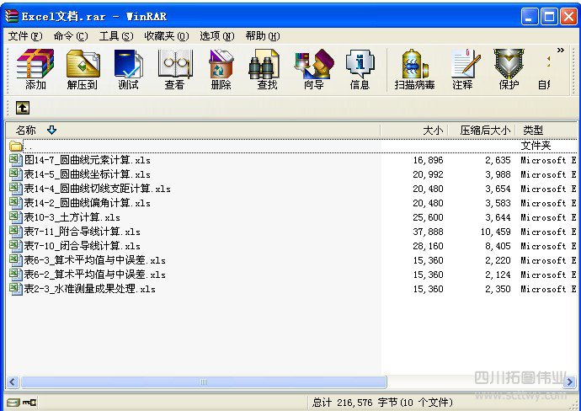581x411 pixels.
Task: Open the 工具(S) menu
Action: coord(116,36)
